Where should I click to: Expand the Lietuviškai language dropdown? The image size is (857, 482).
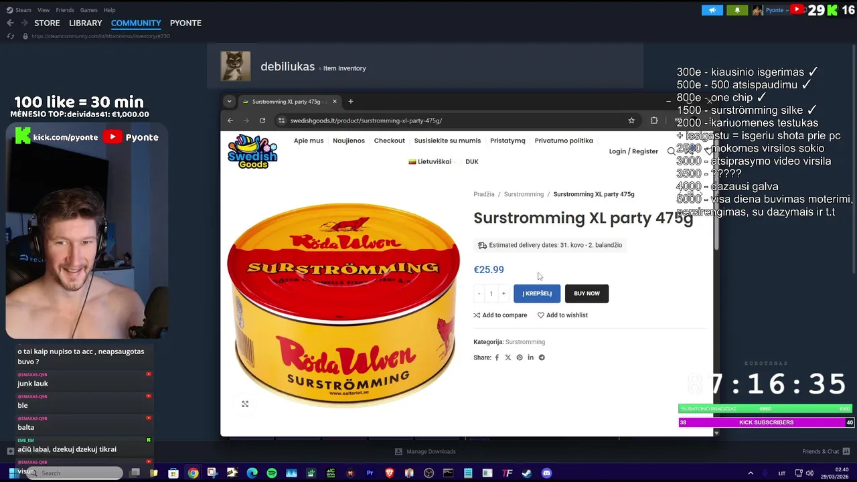pos(432,161)
